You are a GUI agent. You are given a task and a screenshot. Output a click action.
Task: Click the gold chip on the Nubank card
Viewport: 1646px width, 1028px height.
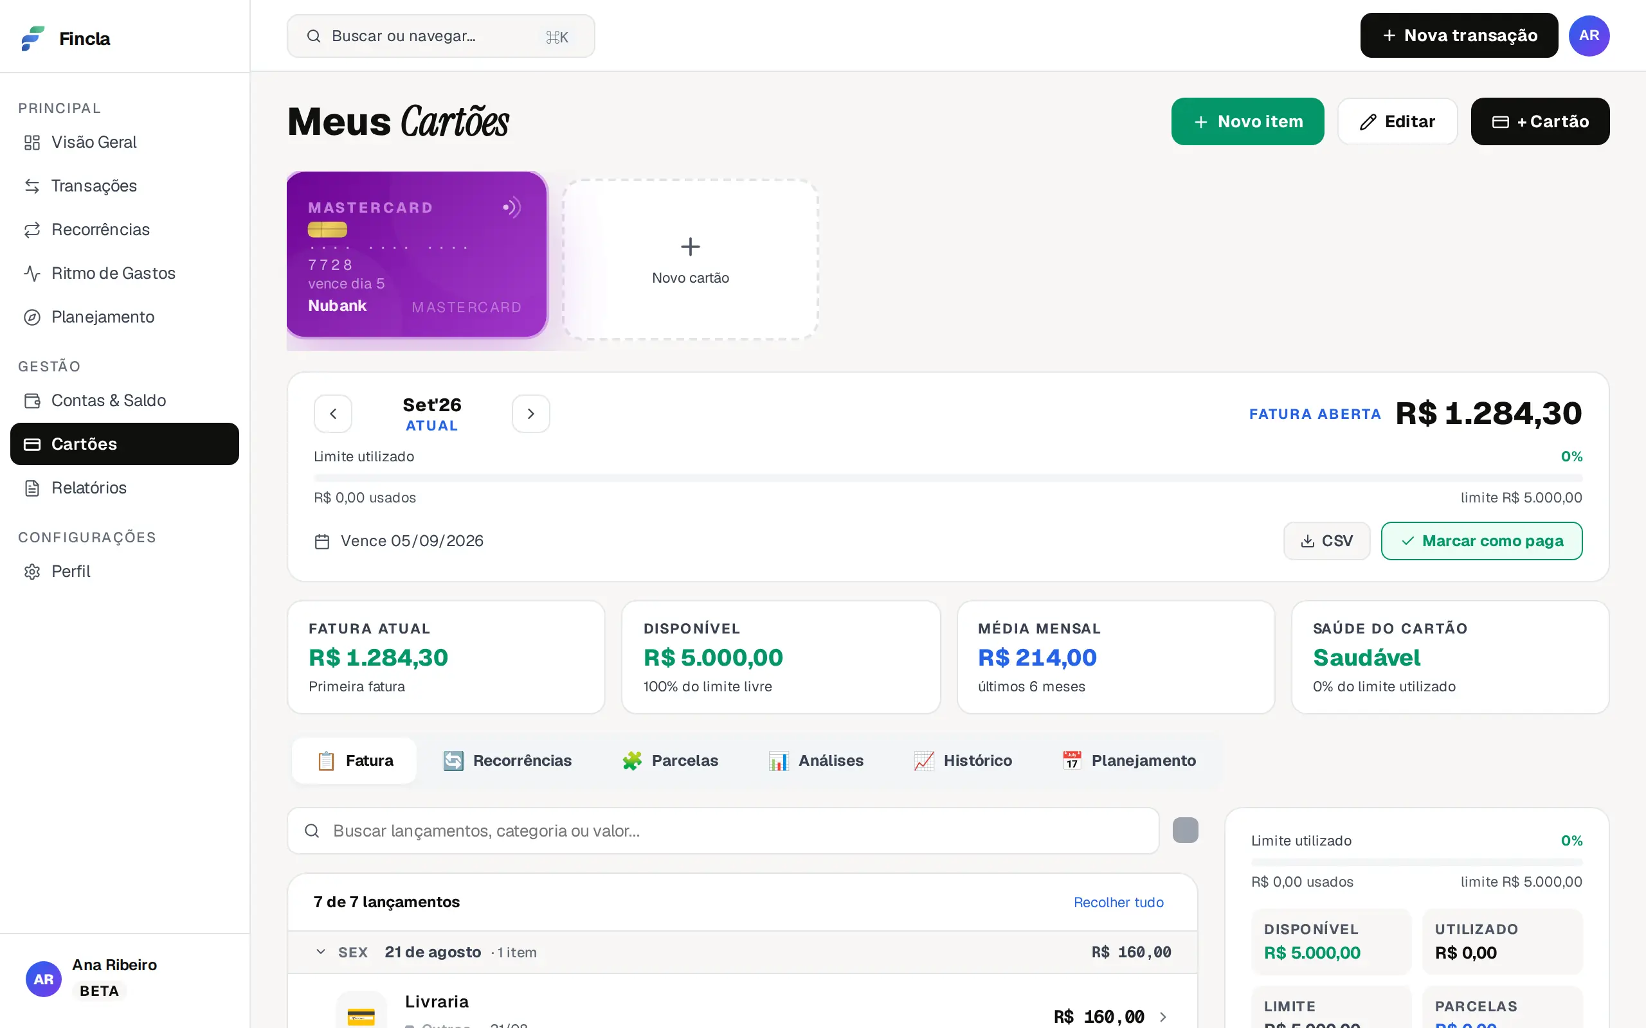coord(327,230)
